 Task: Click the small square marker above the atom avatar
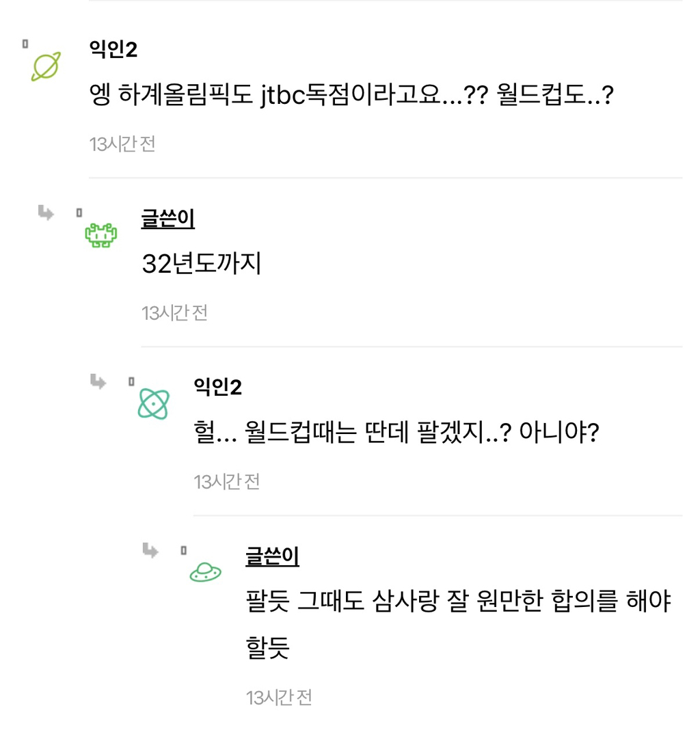tap(131, 381)
